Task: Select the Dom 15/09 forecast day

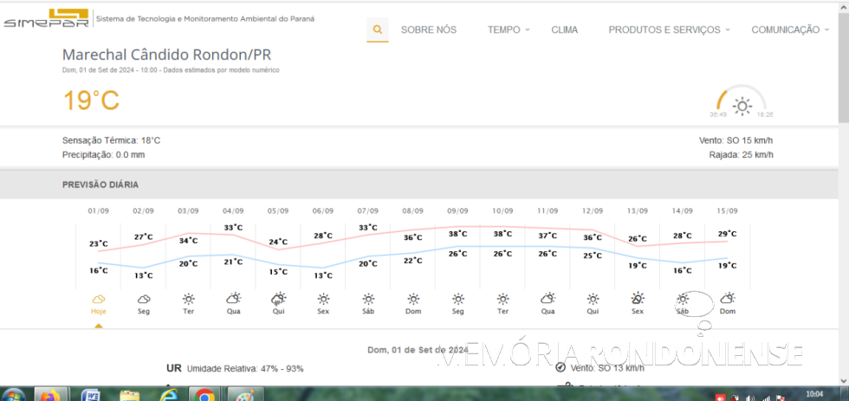Action: [x=728, y=303]
